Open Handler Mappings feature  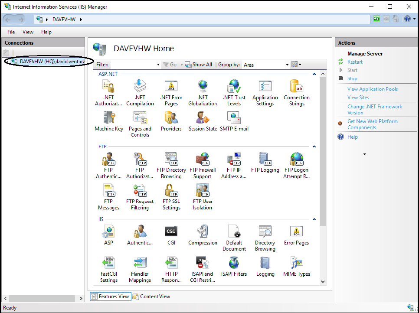point(140,269)
